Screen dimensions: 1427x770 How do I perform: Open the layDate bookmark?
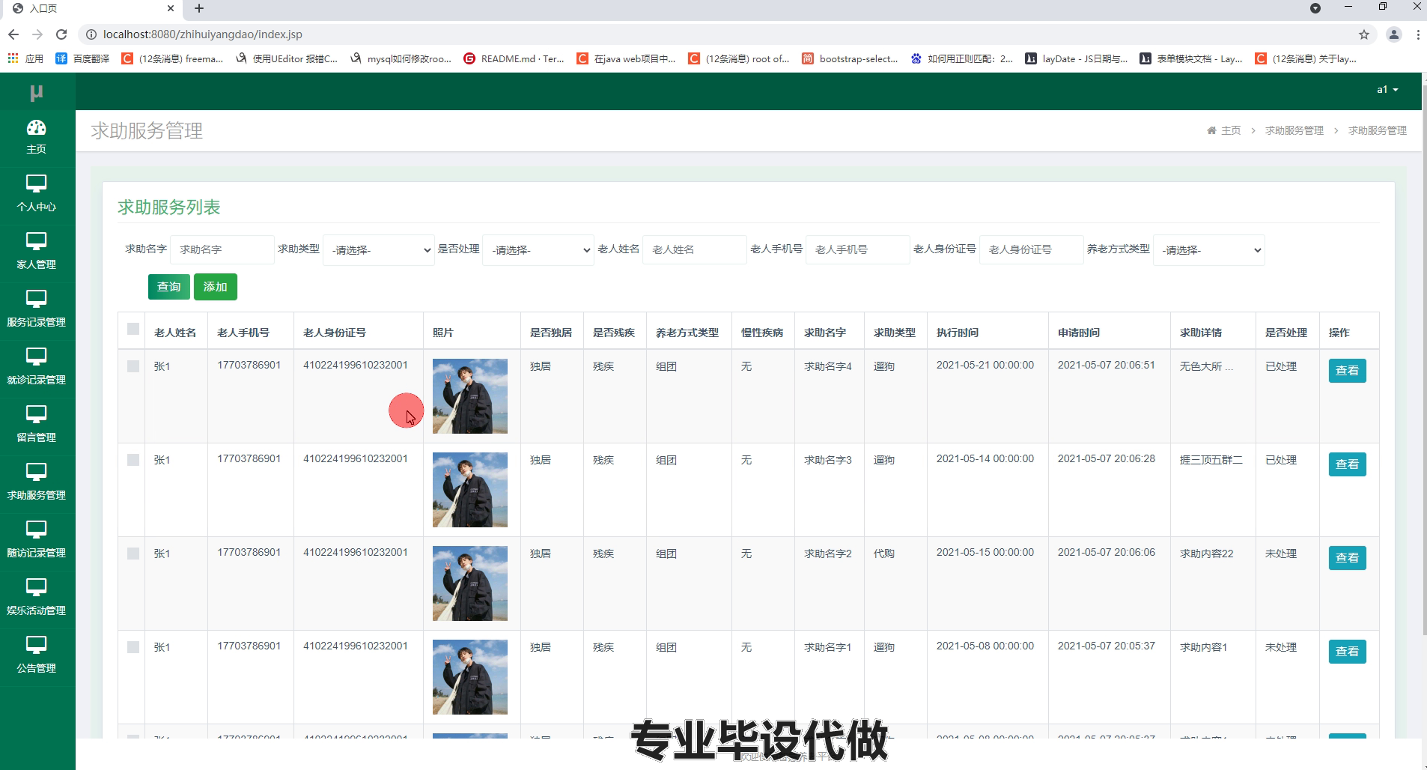[1076, 58]
